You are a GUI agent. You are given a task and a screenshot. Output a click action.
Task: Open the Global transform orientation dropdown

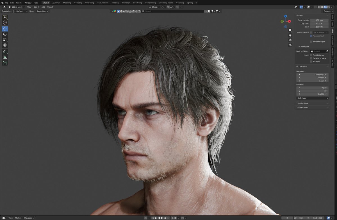tap(154, 7)
